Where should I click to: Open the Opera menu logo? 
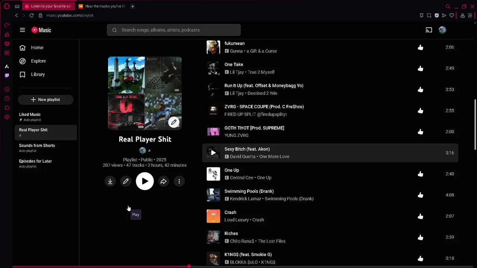point(7,6)
